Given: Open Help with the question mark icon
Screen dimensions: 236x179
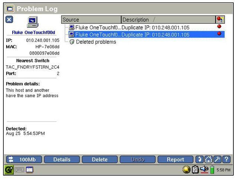Looking at the screenshot, I should coord(226,159).
